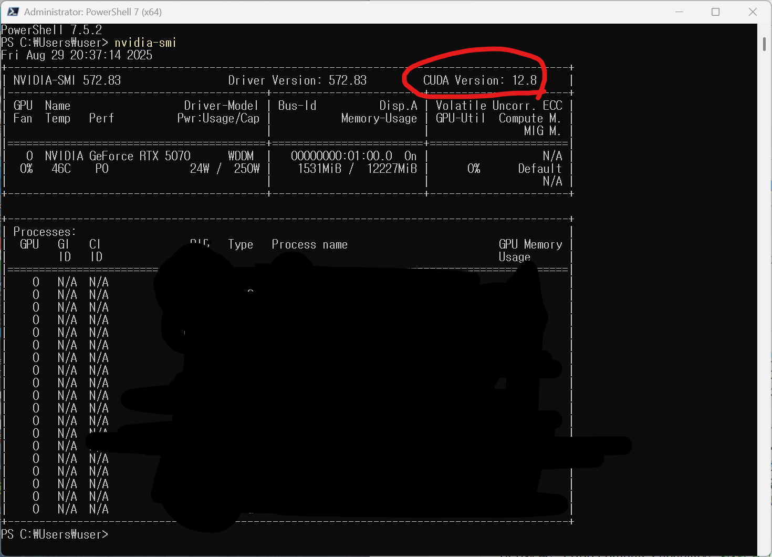Click the 'NVIDIA-SMI 572.83' header text
The height and width of the screenshot is (557, 772).
[67, 80]
